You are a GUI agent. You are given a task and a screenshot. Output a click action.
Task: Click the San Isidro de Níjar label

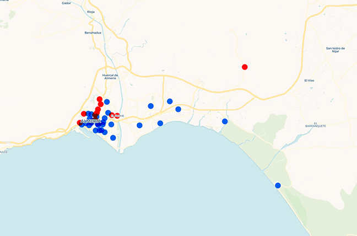coord(335,50)
